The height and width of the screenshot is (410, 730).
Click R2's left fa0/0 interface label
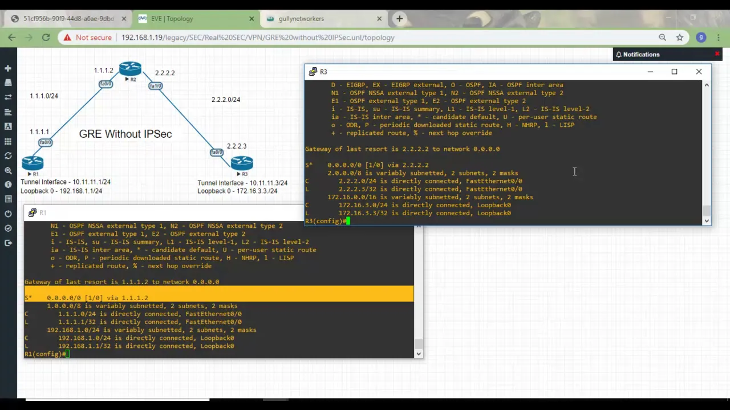click(x=106, y=84)
